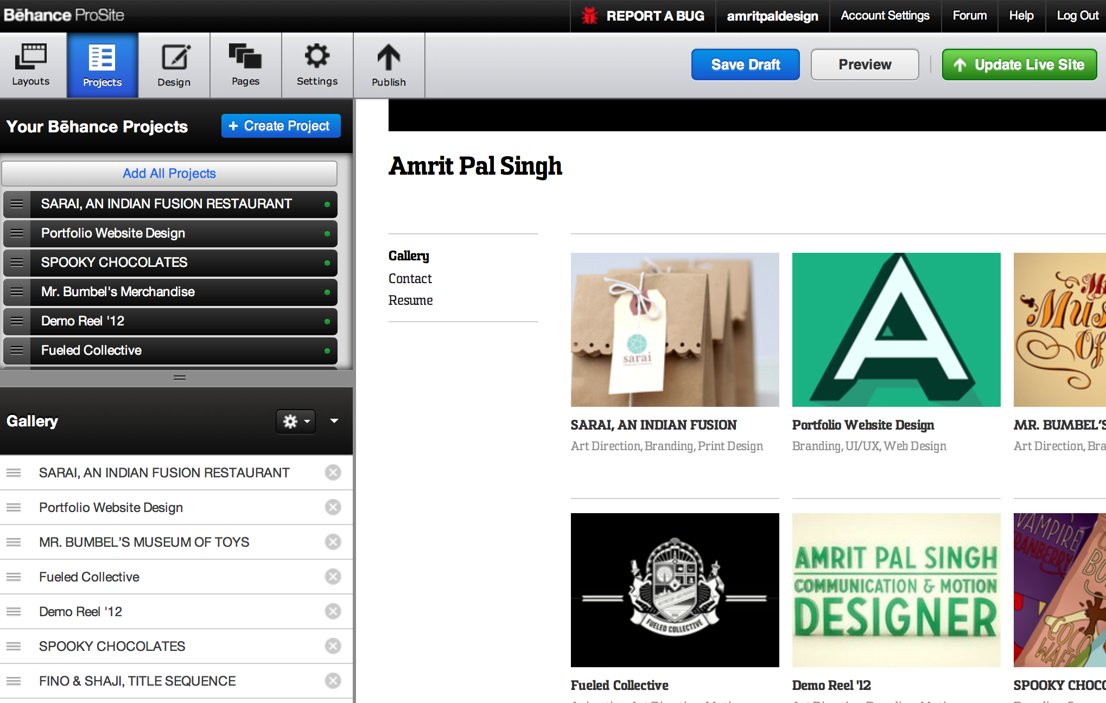
Task: Click Amrit Pal Singh site title
Action: [x=475, y=166]
